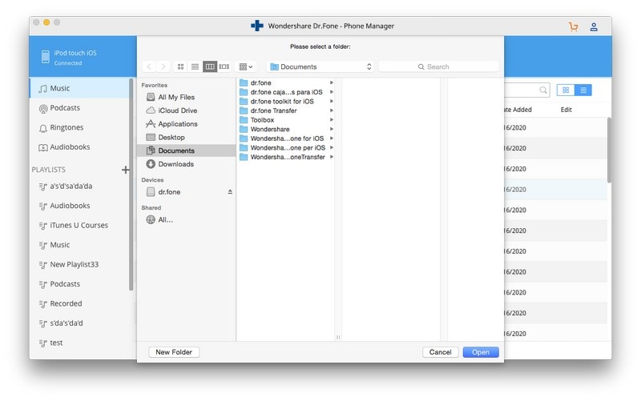The width and height of the screenshot is (641, 401).
Task: Eject the dr.fone device
Action: click(x=230, y=192)
